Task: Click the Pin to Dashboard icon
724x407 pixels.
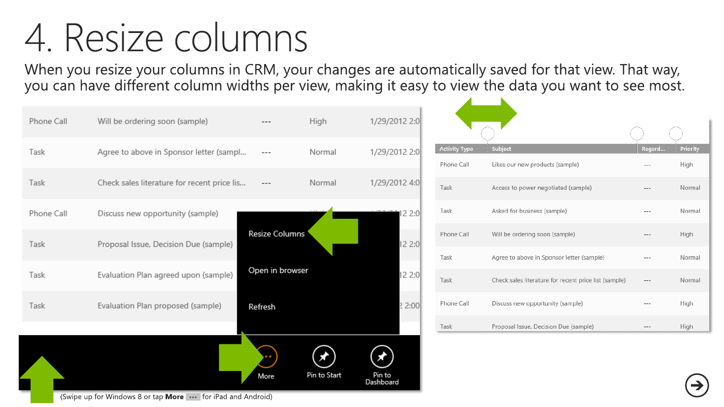Action: [x=382, y=357]
